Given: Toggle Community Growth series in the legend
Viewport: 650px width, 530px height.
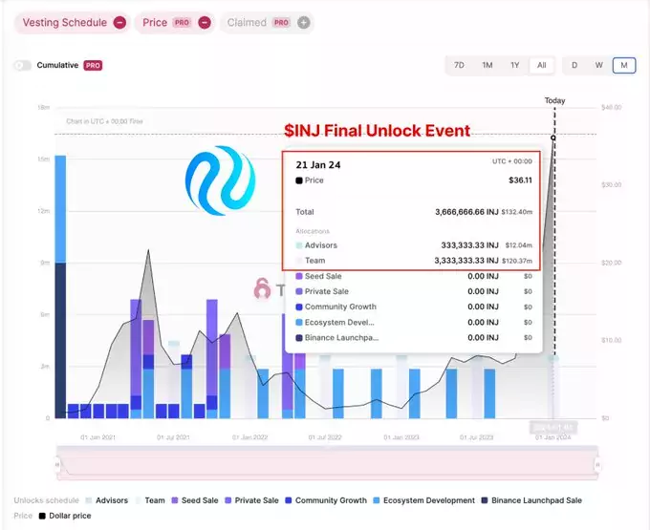Looking at the screenshot, I should point(326,500).
